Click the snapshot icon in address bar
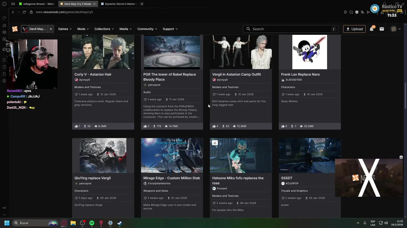 (351, 12)
